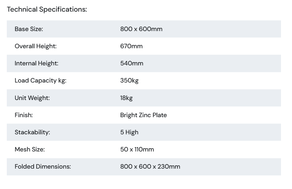Select the Finish label
292x189 pixels.
[x=24, y=115]
